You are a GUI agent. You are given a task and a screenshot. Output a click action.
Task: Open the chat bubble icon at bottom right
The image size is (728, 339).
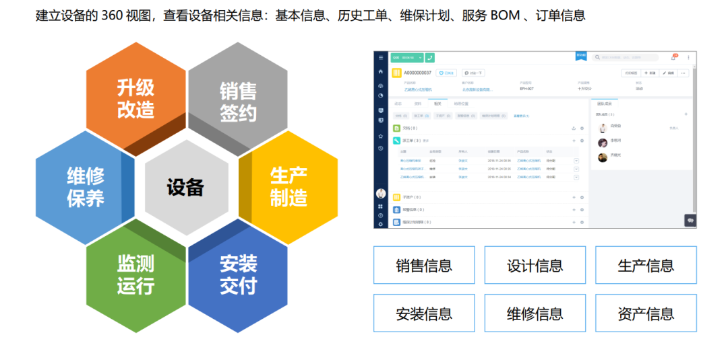(690, 221)
